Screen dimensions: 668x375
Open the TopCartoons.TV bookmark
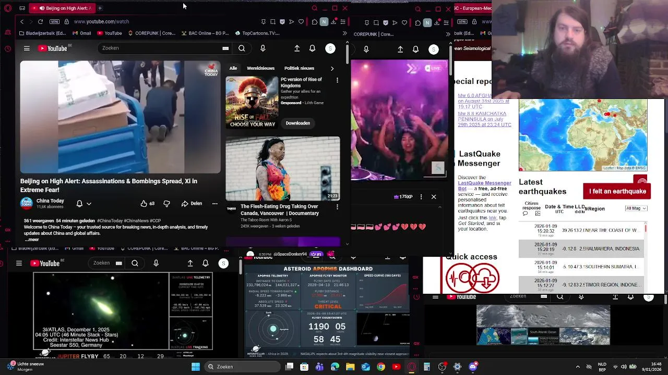257,33
